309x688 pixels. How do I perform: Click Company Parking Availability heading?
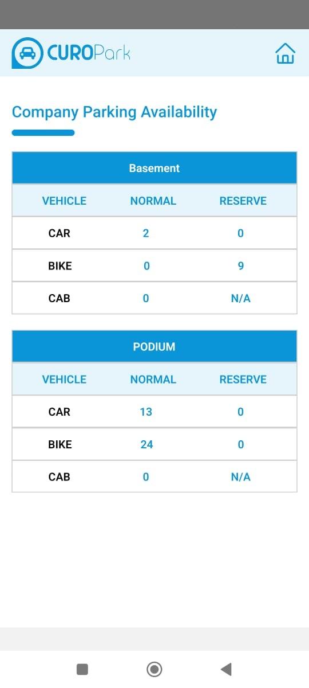tap(114, 112)
